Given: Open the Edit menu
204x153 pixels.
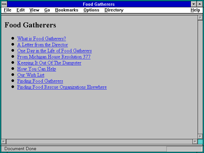Looking at the screenshot, I should tap(20, 10).
